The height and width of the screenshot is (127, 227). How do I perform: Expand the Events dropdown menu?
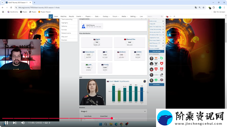coord(80,16)
